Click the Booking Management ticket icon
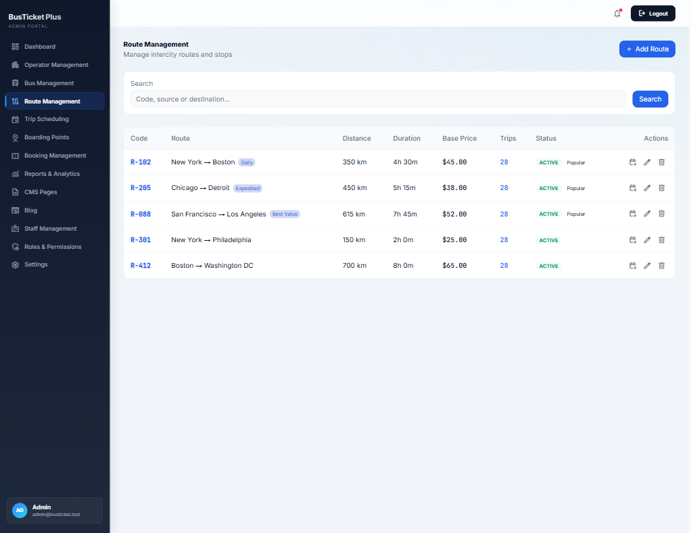The width and height of the screenshot is (691, 533). click(16, 156)
